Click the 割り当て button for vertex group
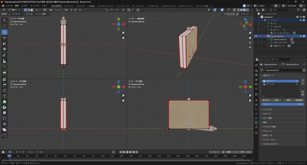 (x=266, y=100)
